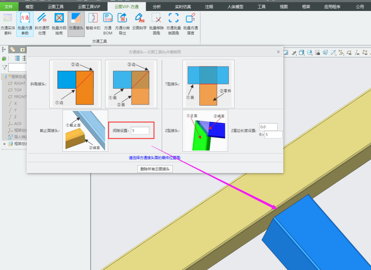371x270 pixels.
Task: Click 删除所有云图接头 button
Action: 155,169
